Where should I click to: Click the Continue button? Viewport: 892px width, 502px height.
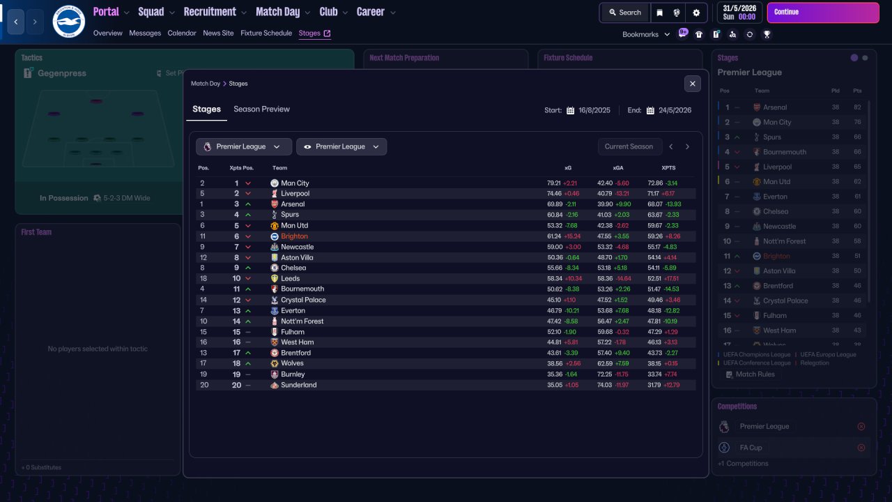coord(823,13)
